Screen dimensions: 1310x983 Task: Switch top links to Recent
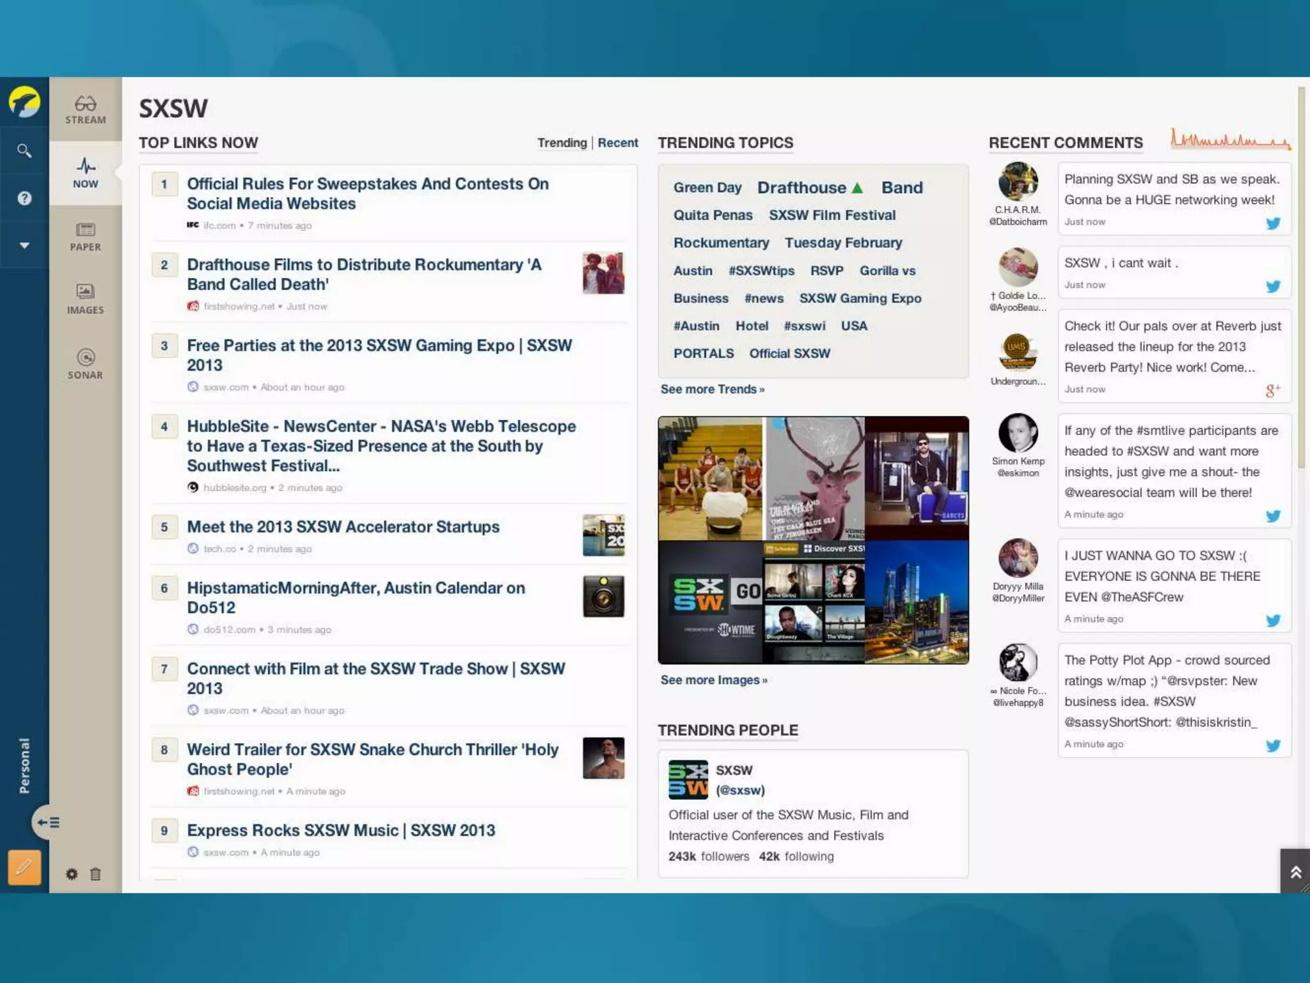click(x=617, y=143)
